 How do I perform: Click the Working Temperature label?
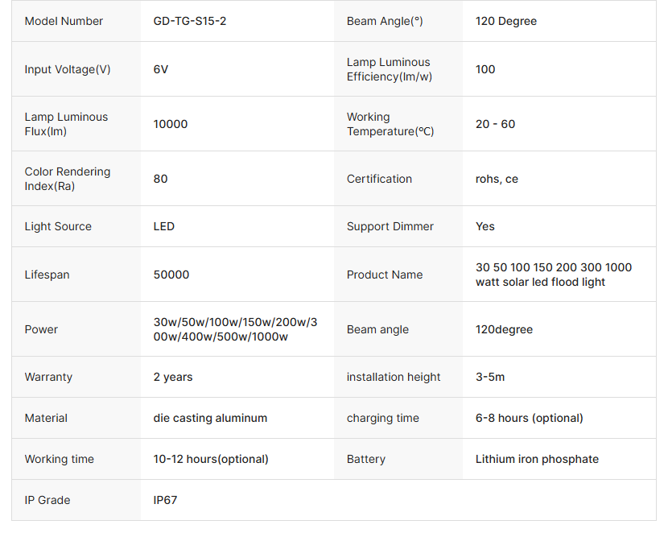390,124
